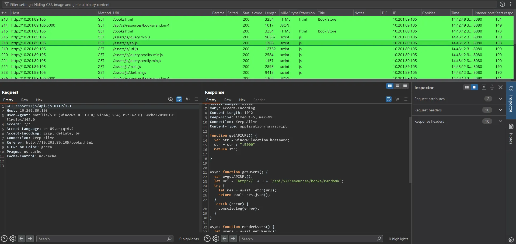Image resolution: width=516 pixels, height=244 pixels.
Task: Switch Inspector to left-side layout toggle
Action: coord(467,87)
